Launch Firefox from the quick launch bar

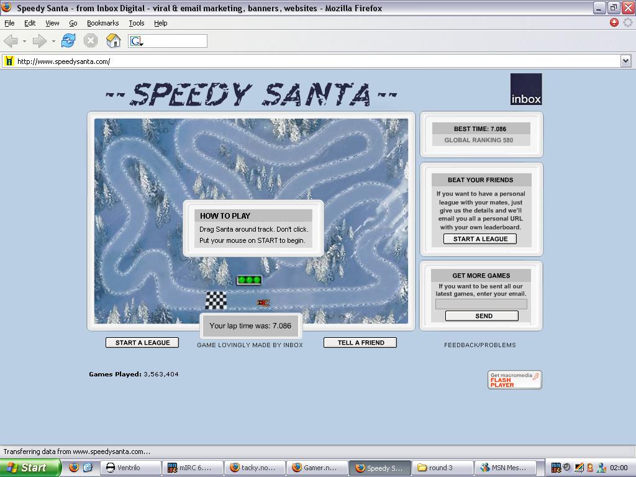coord(74,467)
